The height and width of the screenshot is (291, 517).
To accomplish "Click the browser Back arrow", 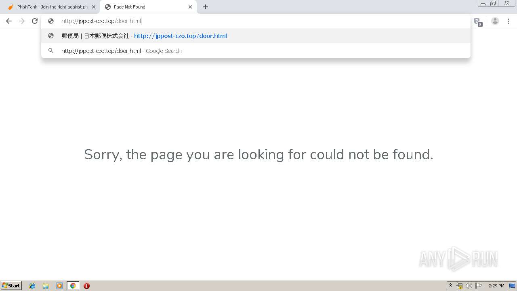I will coord(9,21).
